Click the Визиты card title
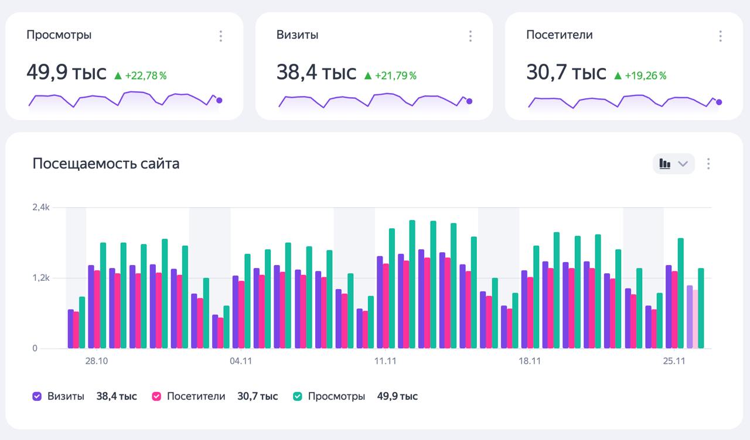 point(298,35)
